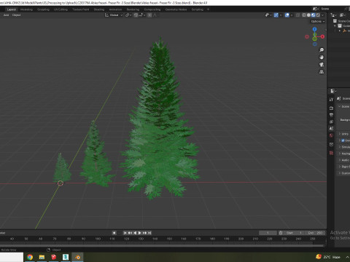
Task: Collapse the Scene panel in properties
Action: [x=340, y=106]
